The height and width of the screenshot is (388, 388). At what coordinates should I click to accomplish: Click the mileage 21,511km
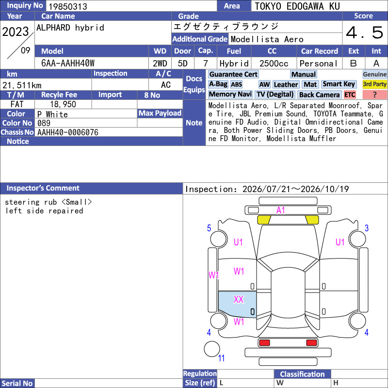(x=22, y=85)
